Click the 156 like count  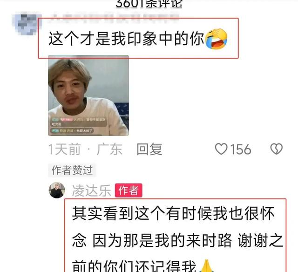tap(241, 149)
